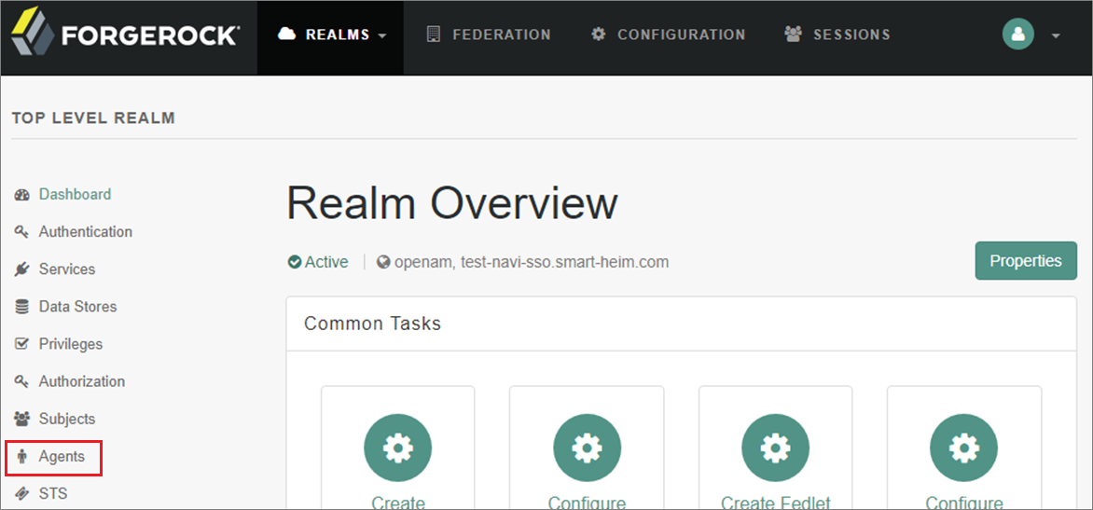
Task: Click the building icon beside Federation
Action: [433, 34]
